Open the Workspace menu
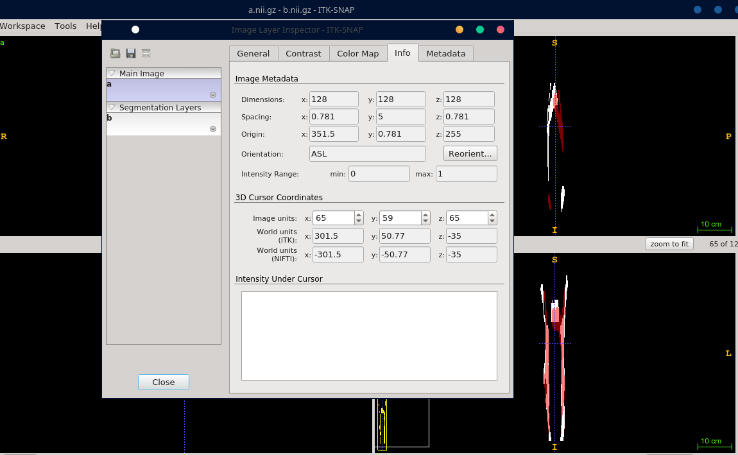The height and width of the screenshot is (455, 738). click(x=22, y=26)
